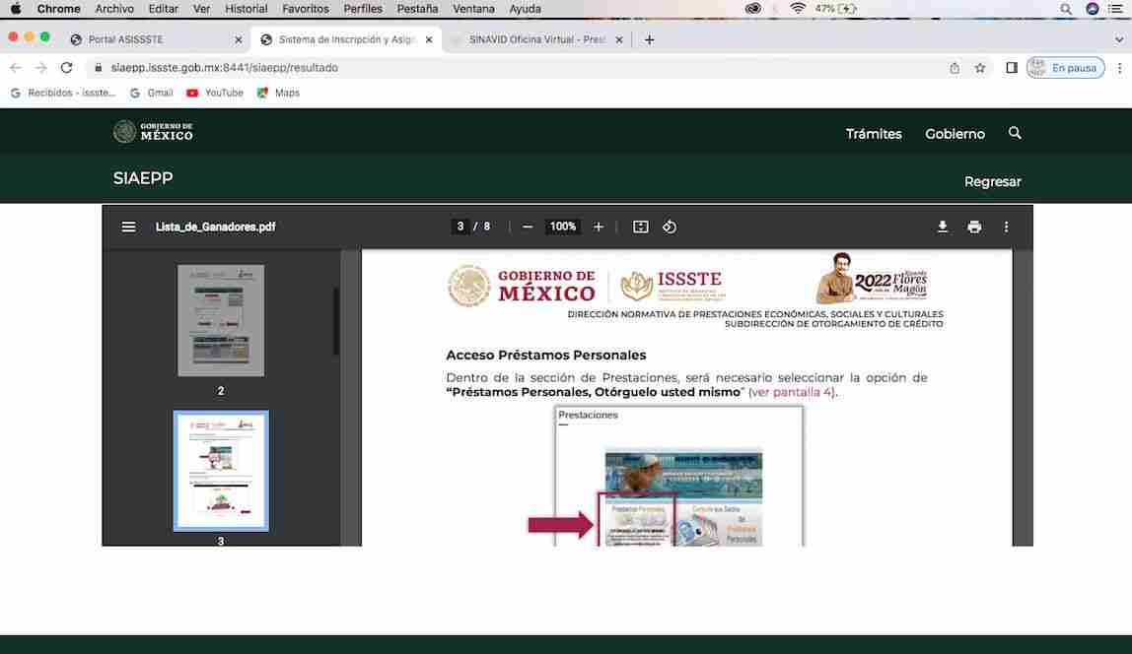1132x654 pixels.
Task: Select page 2 thumbnail
Action: pyautogui.click(x=221, y=320)
